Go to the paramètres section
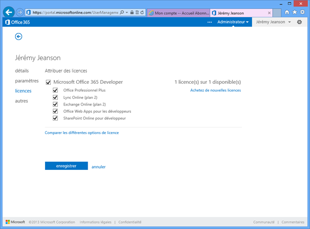 click(27, 81)
